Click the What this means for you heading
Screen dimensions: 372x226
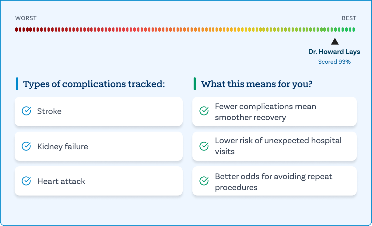(257, 84)
